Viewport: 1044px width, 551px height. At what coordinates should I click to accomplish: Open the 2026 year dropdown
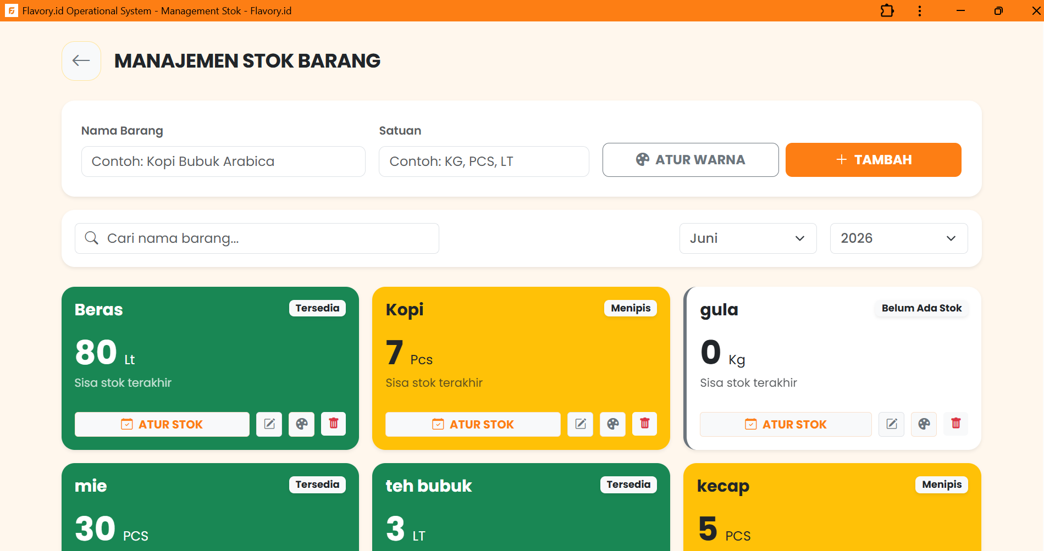pyautogui.click(x=899, y=238)
